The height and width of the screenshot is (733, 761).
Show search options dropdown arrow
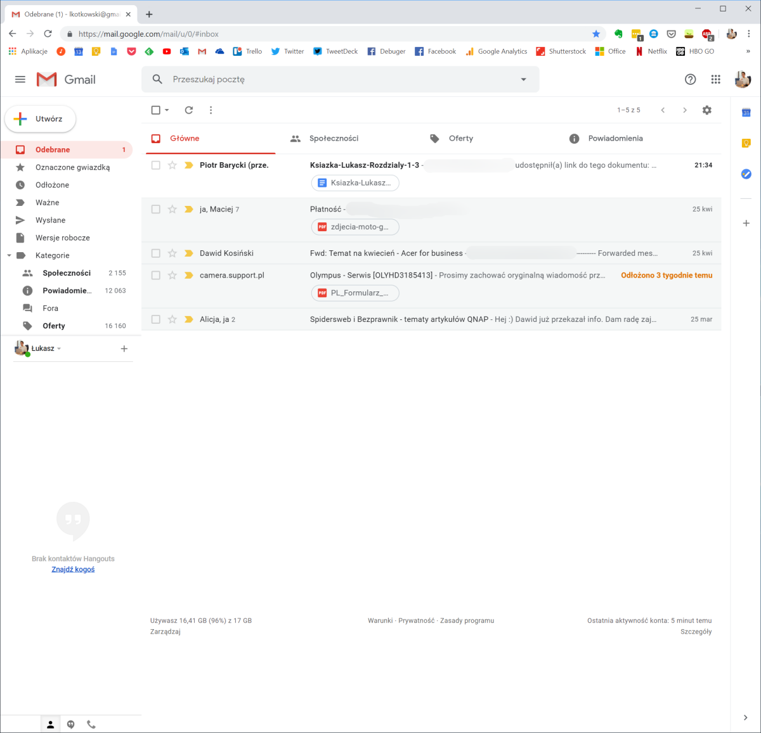click(523, 79)
